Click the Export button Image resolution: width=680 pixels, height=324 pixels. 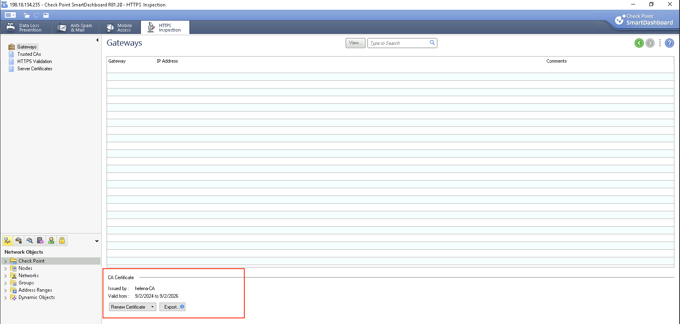click(172, 307)
